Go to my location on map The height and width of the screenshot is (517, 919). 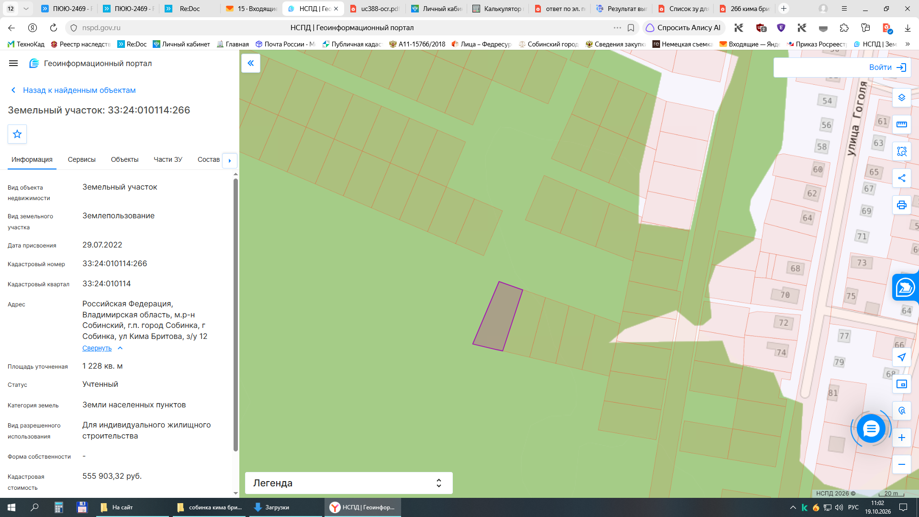902,357
